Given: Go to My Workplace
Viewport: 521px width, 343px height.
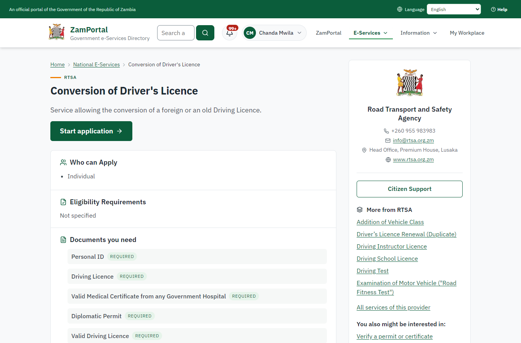Looking at the screenshot, I should (467, 33).
